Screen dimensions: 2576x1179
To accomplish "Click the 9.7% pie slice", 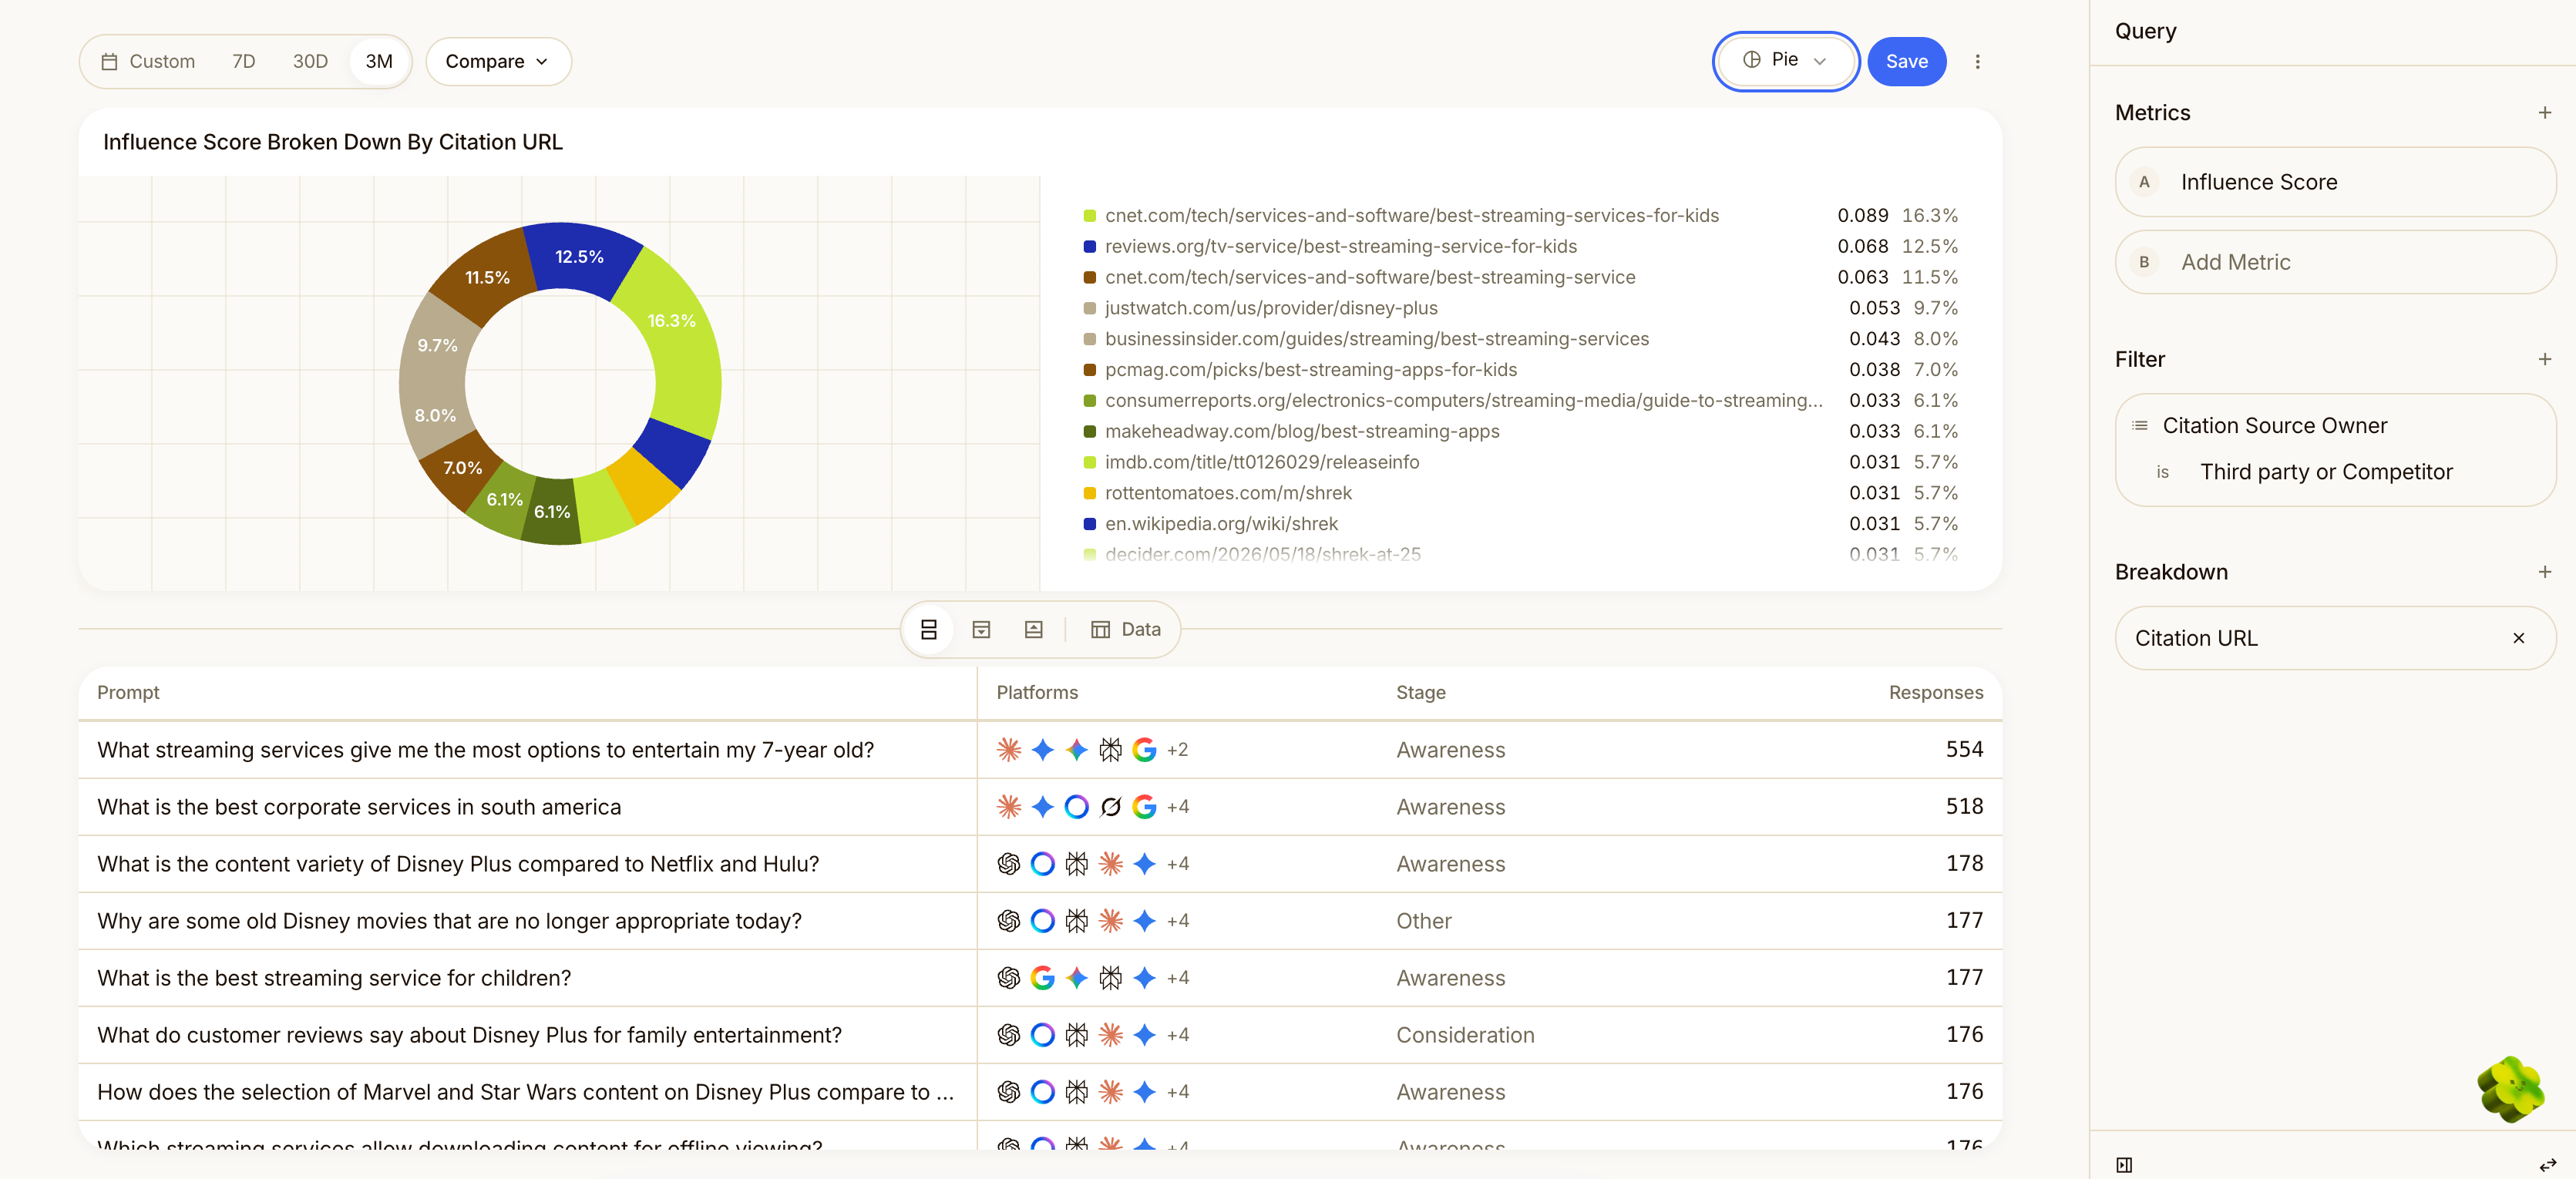I will tap(437, 345).
